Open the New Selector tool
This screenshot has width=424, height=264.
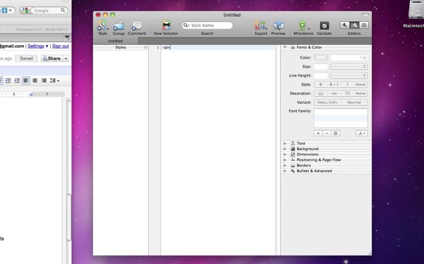(166, 26)
